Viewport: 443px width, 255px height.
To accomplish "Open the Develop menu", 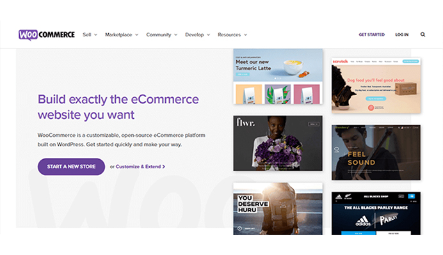I will tap(195, 35).
